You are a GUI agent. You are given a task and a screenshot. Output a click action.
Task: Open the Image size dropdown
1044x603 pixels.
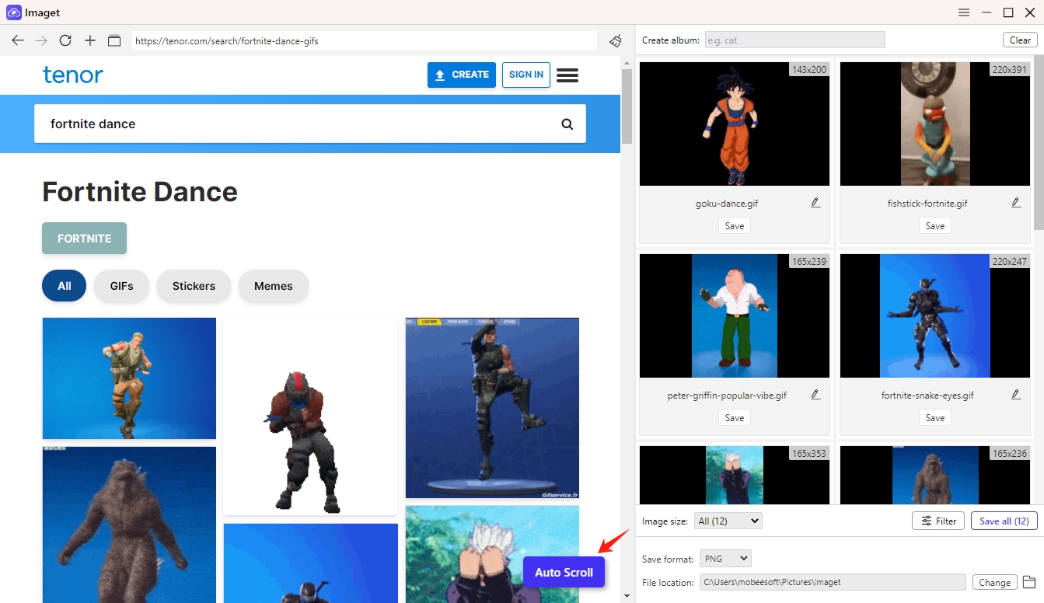click(x=728, y=521)
